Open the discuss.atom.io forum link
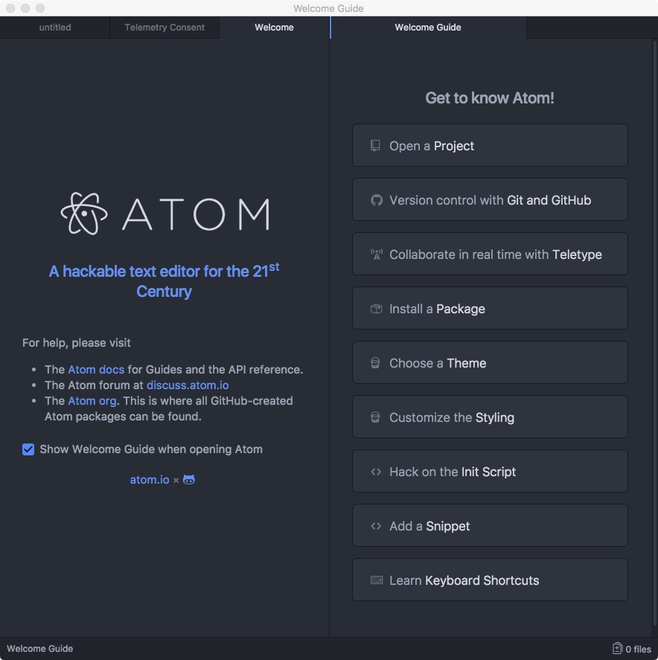Viewport: 658px width, 660px height. pos(188,385)
